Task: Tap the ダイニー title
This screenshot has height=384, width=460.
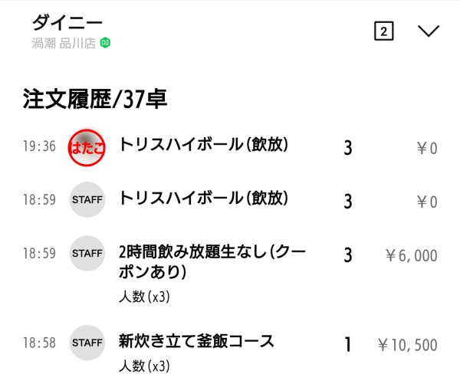Action: (x=67, y=22)
